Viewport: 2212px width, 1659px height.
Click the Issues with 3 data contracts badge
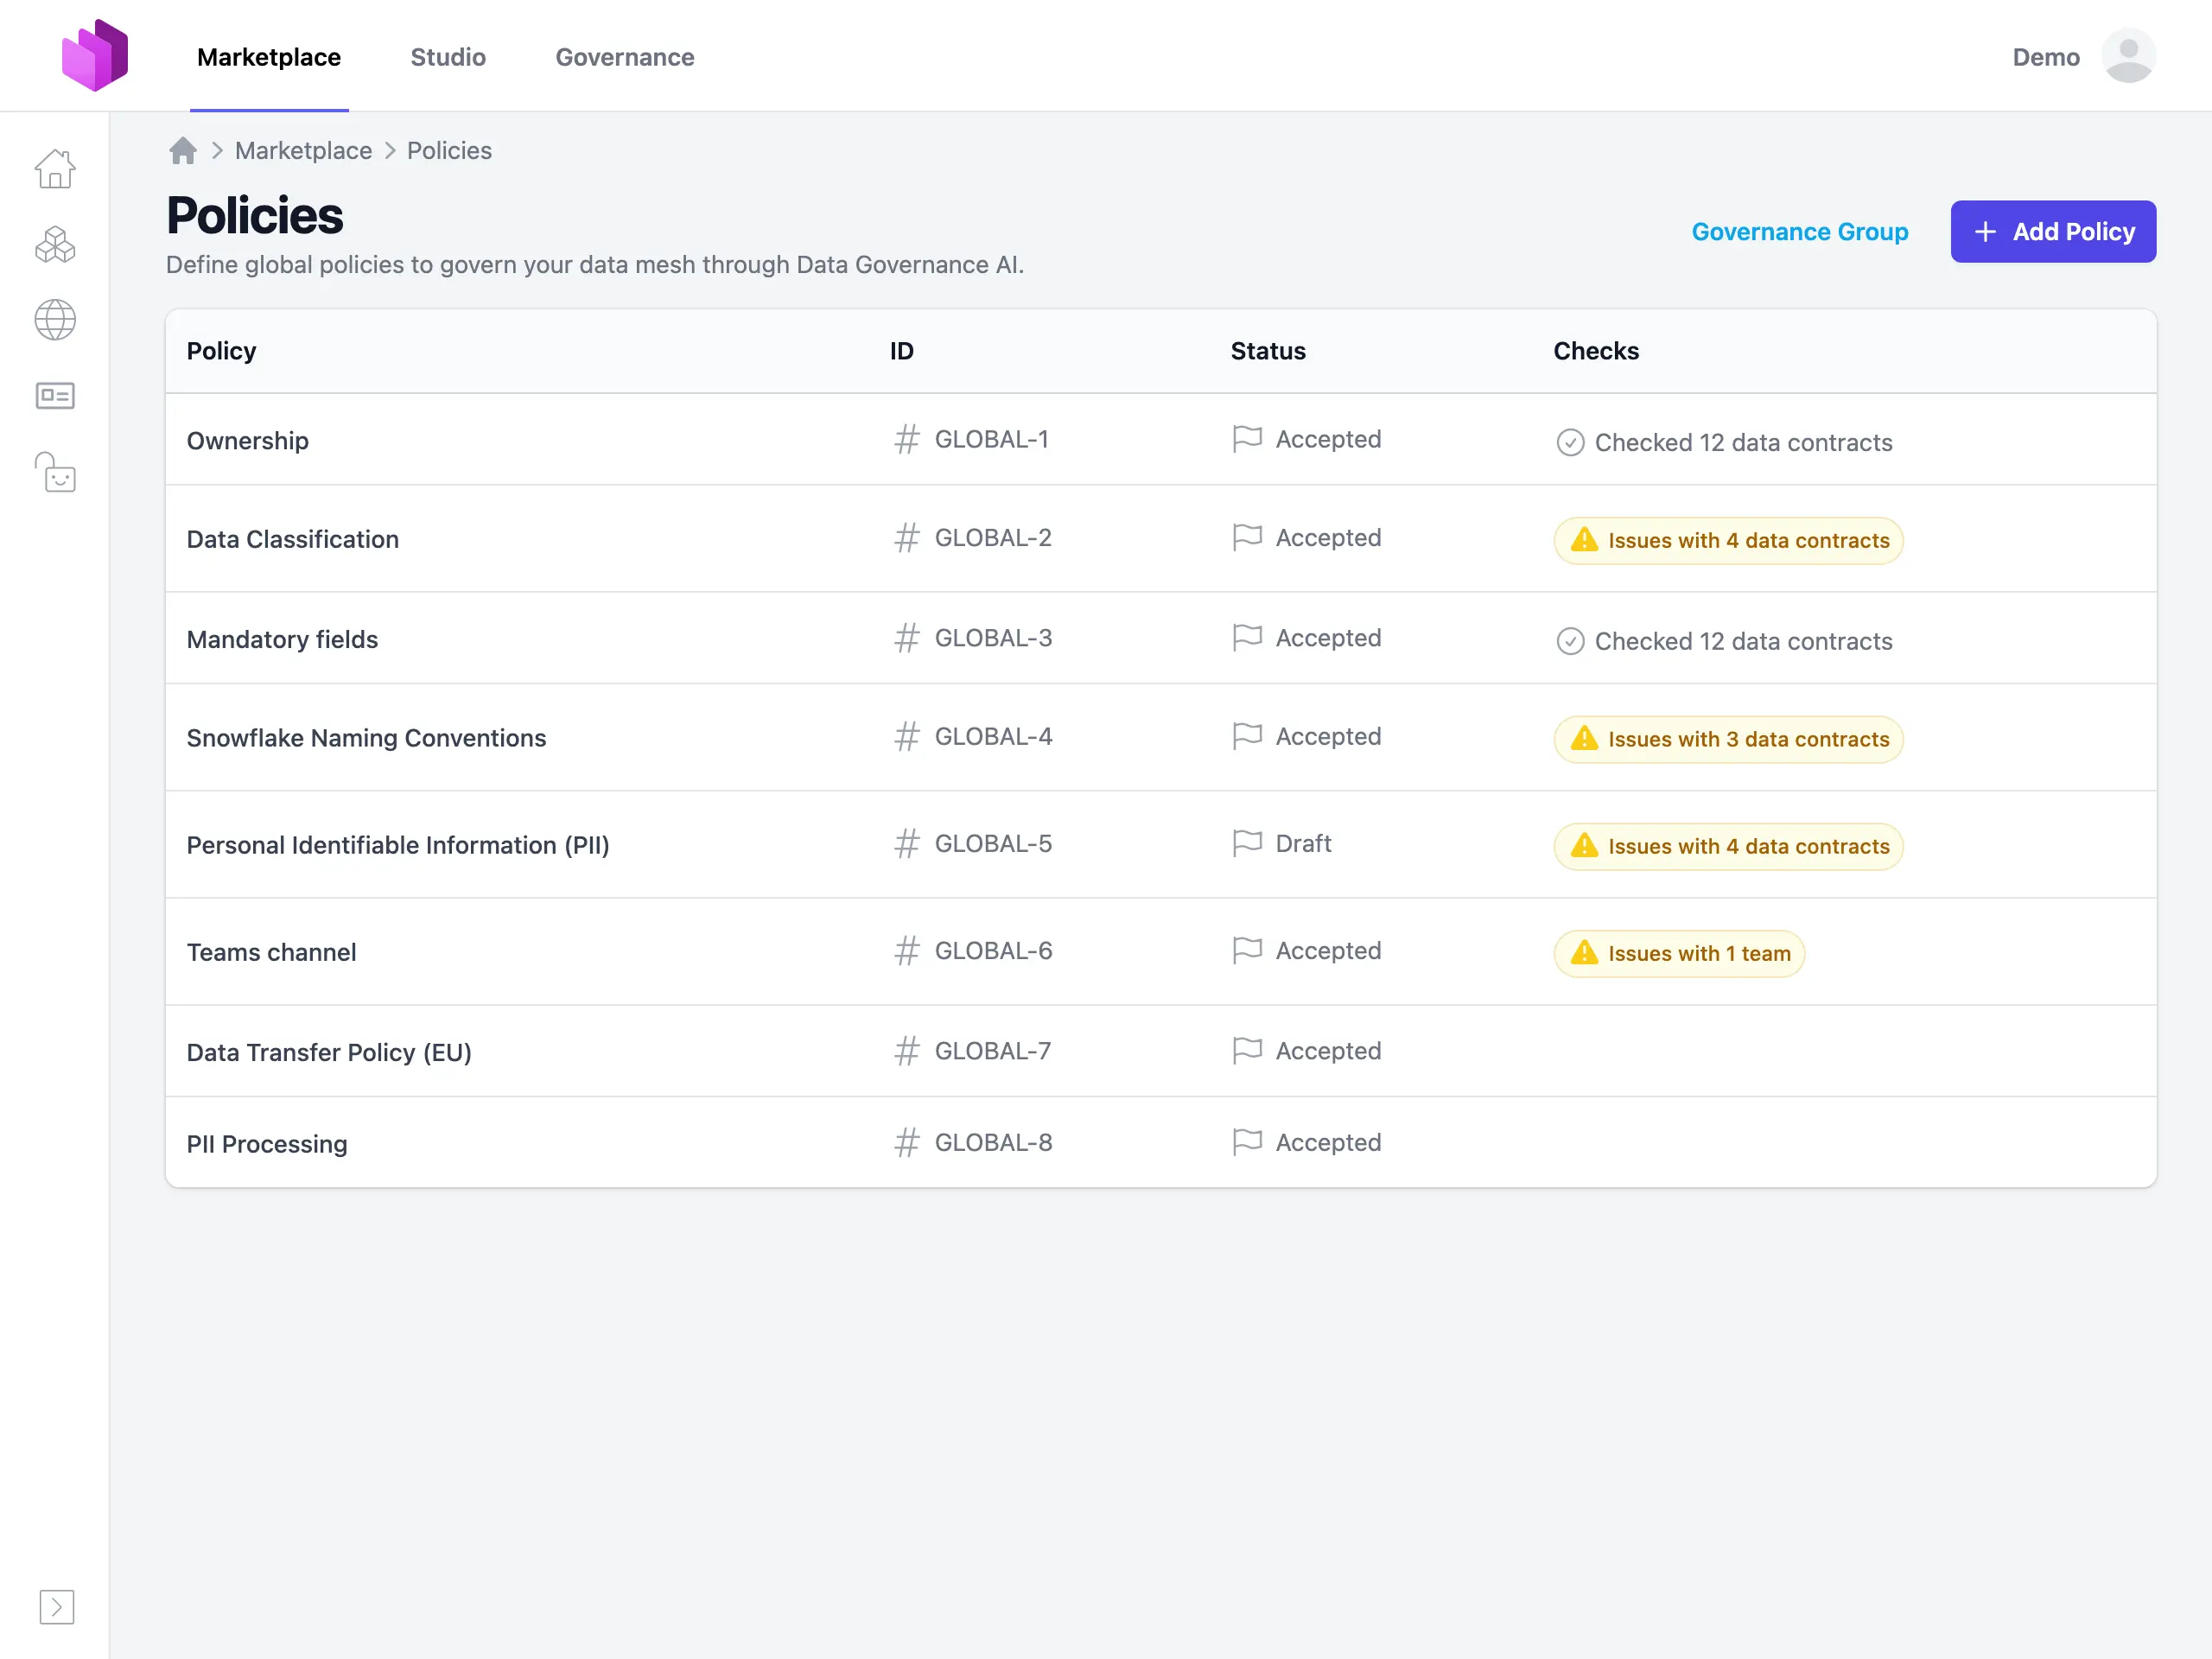click(1727, 740)
